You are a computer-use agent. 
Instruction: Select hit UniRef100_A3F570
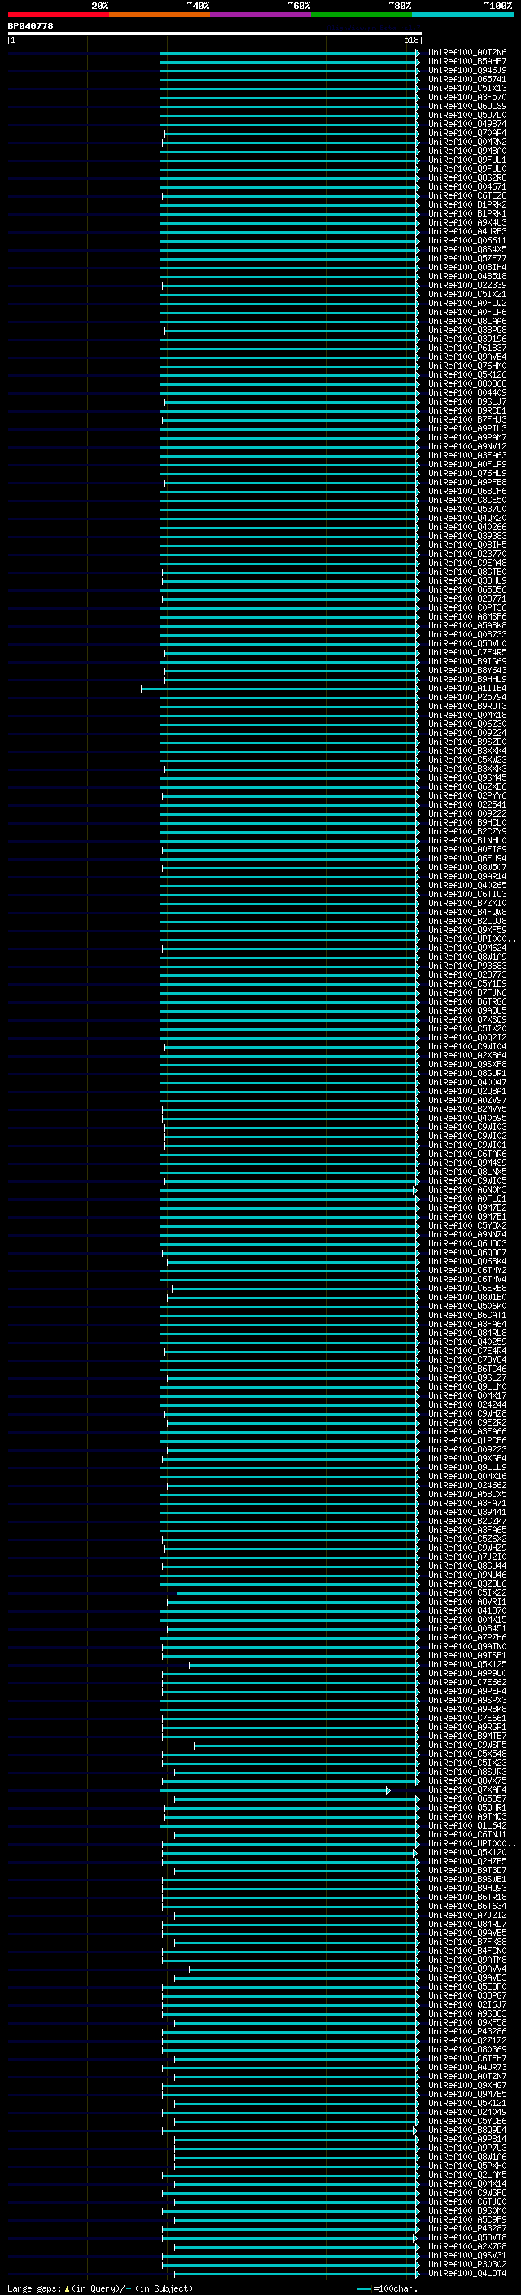467,97
